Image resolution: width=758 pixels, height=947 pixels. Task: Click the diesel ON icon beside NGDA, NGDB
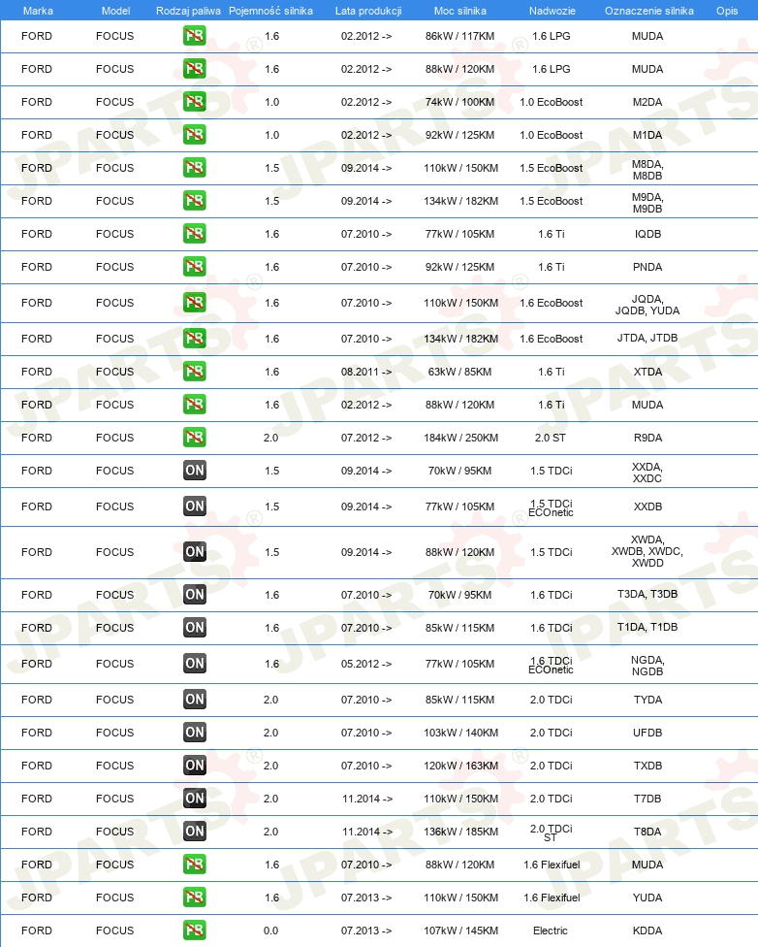pyautogui.click(x=194, y=663)
